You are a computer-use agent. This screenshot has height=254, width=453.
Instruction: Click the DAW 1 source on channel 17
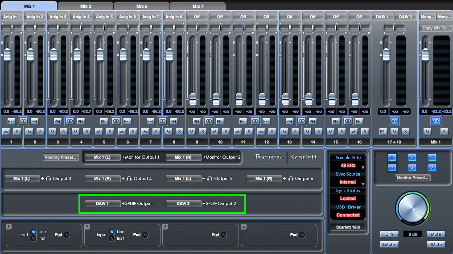(x=382, y=17)
